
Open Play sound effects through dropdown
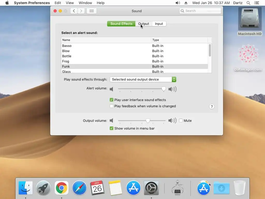pos(143,79)
